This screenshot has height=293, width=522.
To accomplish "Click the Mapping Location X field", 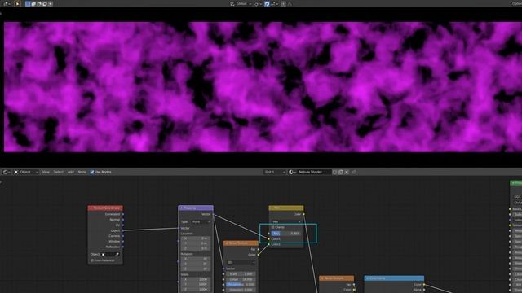I will 196,238.
